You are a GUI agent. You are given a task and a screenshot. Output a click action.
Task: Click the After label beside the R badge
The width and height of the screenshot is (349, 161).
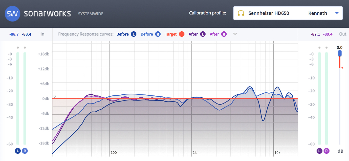(x=214, y=34)
